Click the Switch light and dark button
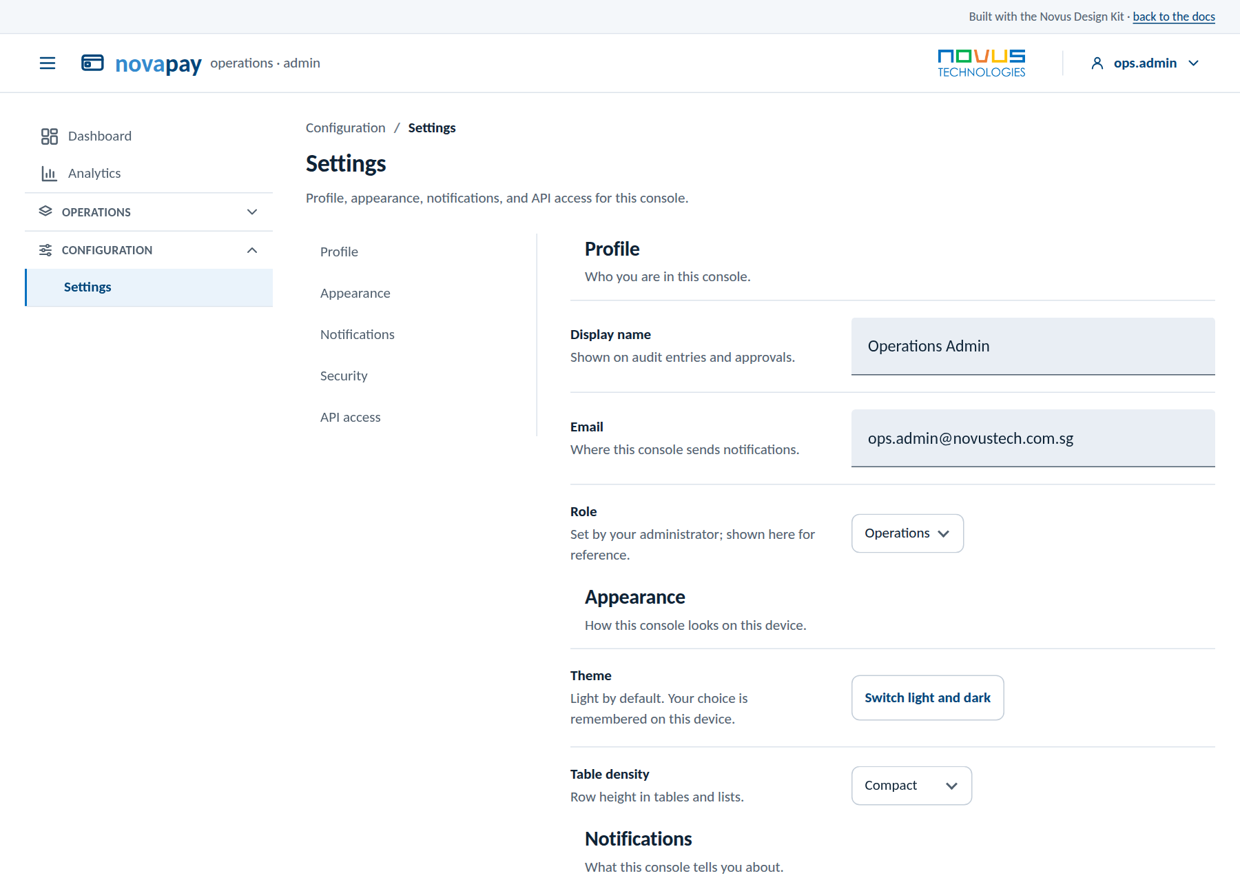 [x=927, y=698]
